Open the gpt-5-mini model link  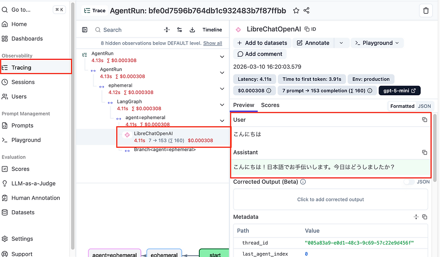400,91
